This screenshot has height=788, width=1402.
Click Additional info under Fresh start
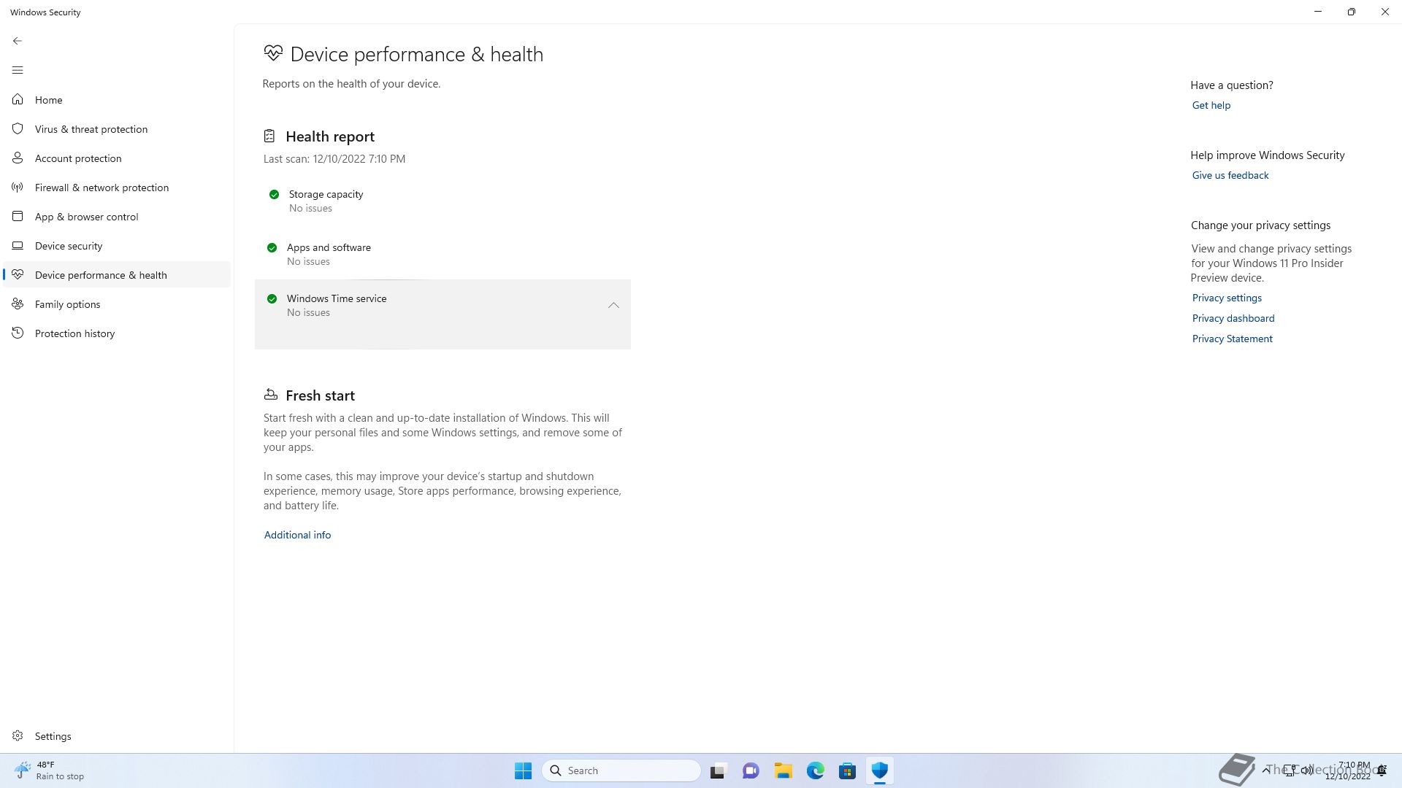click(297, 535)
